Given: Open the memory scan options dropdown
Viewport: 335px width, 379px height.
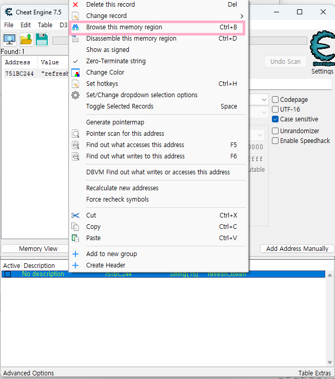Looking at the screenshot, I should pos(260,135).
